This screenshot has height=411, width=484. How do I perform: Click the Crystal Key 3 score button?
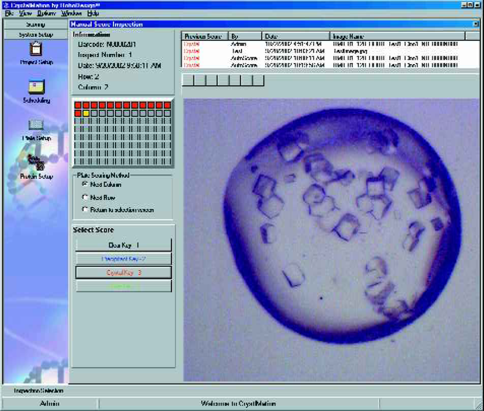[123, 273]
